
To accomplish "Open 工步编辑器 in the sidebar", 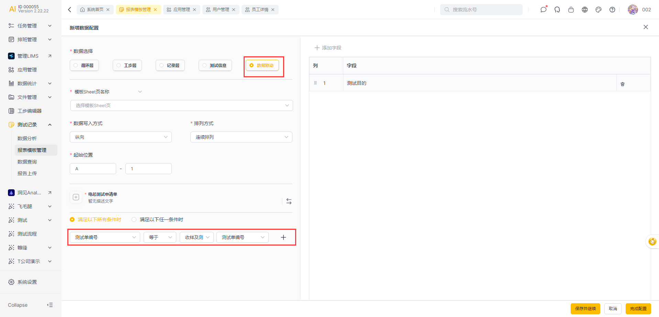I will tap(30, 111).
